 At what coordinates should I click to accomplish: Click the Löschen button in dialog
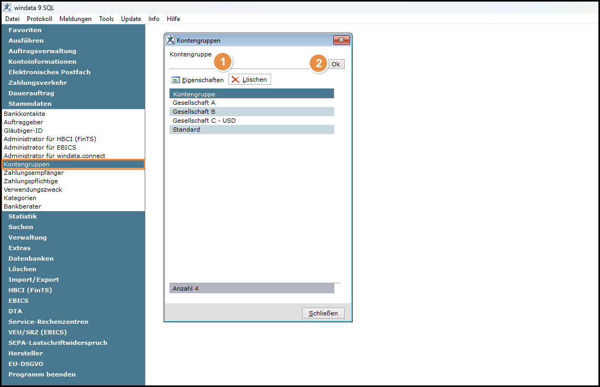coord(249,79)
